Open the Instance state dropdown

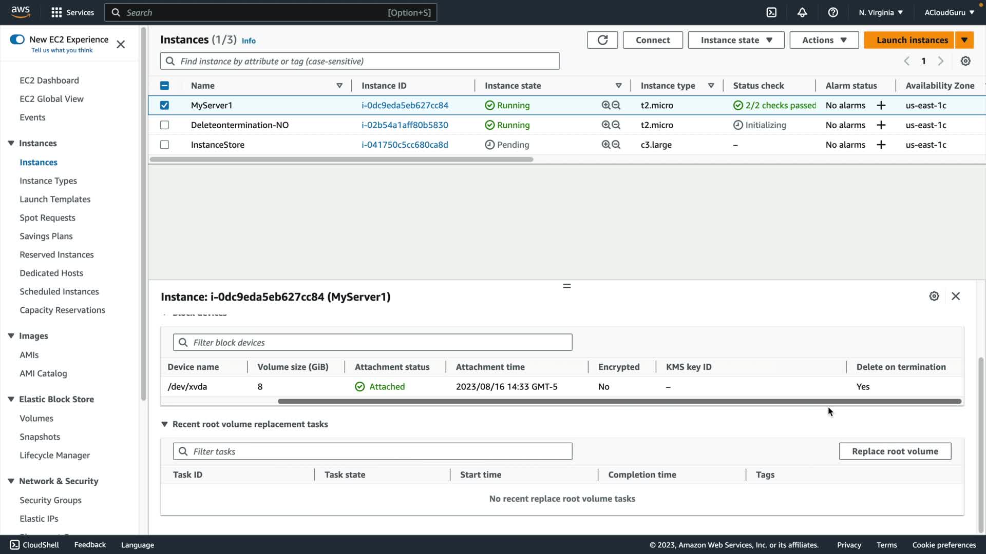pyautogui.click(x=736, y=40)
